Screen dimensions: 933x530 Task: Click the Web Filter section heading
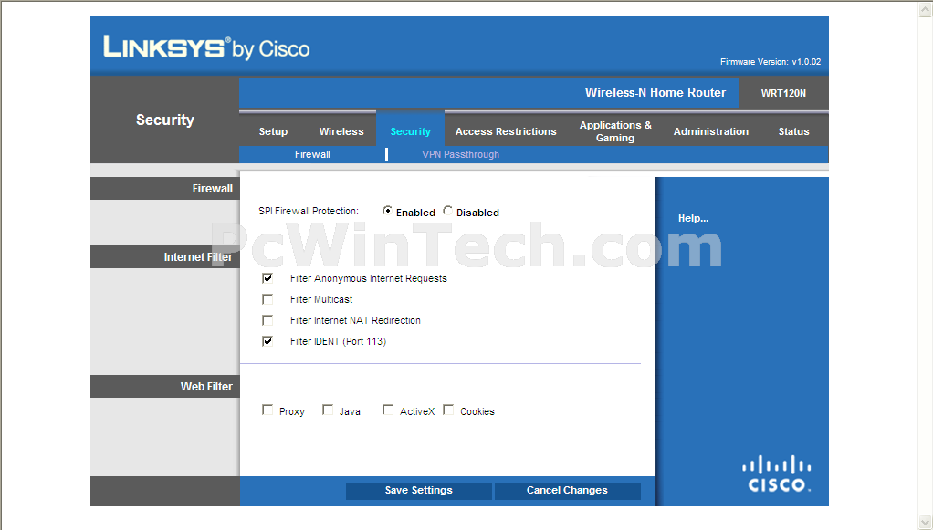206,387
